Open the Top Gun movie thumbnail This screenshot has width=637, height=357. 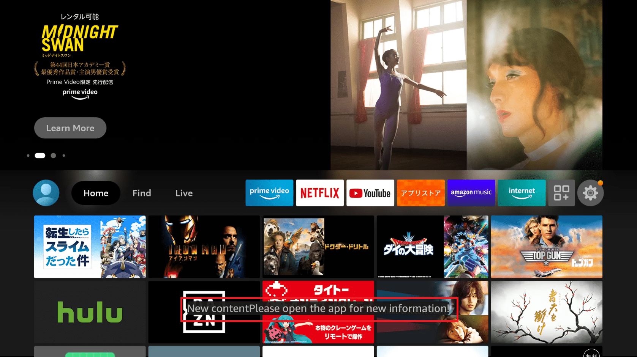[546, 247]
